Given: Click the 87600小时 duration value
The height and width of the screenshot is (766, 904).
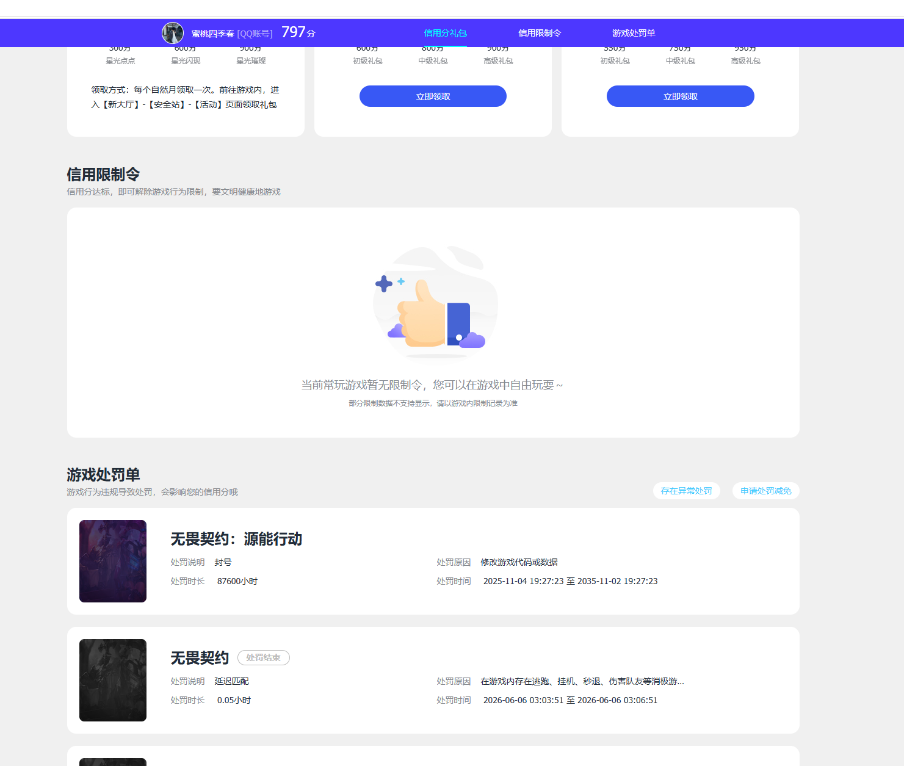Looking at the screenshot, I should pyautogui.click(x=237, y=581).
